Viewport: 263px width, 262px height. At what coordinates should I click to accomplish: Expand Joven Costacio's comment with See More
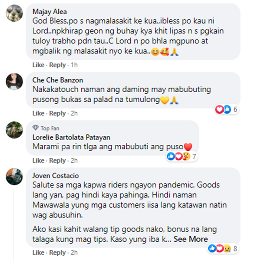pos(190,239)
